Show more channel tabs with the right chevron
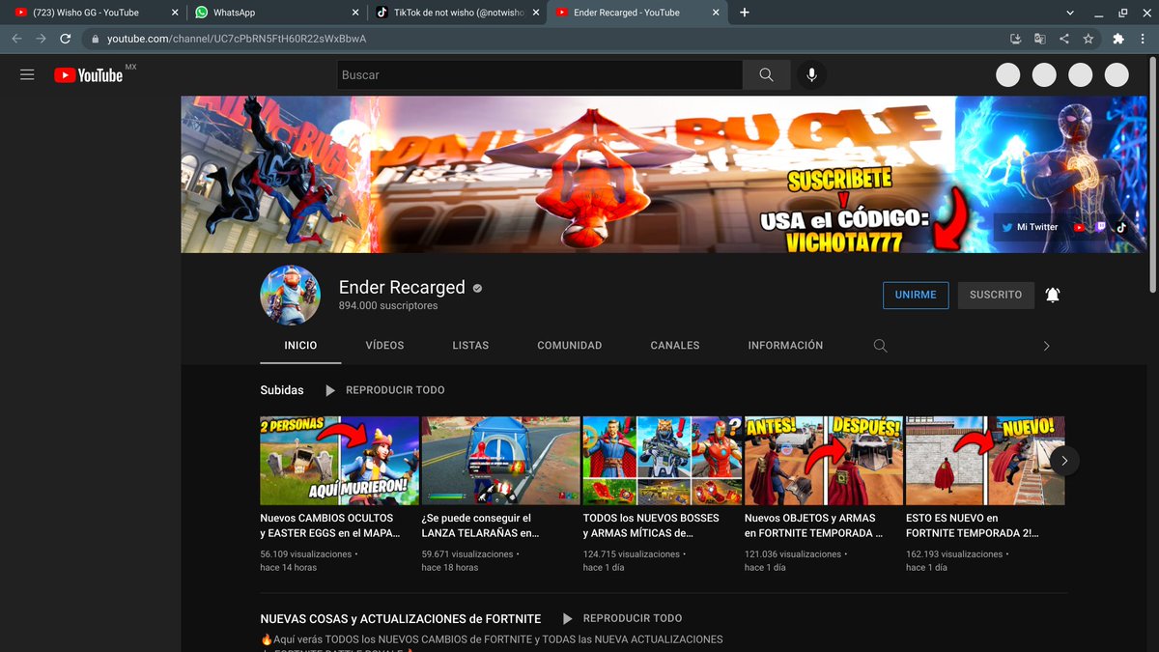Image resolution: width=1159 pixels, height=652 pixels. 1046,346
